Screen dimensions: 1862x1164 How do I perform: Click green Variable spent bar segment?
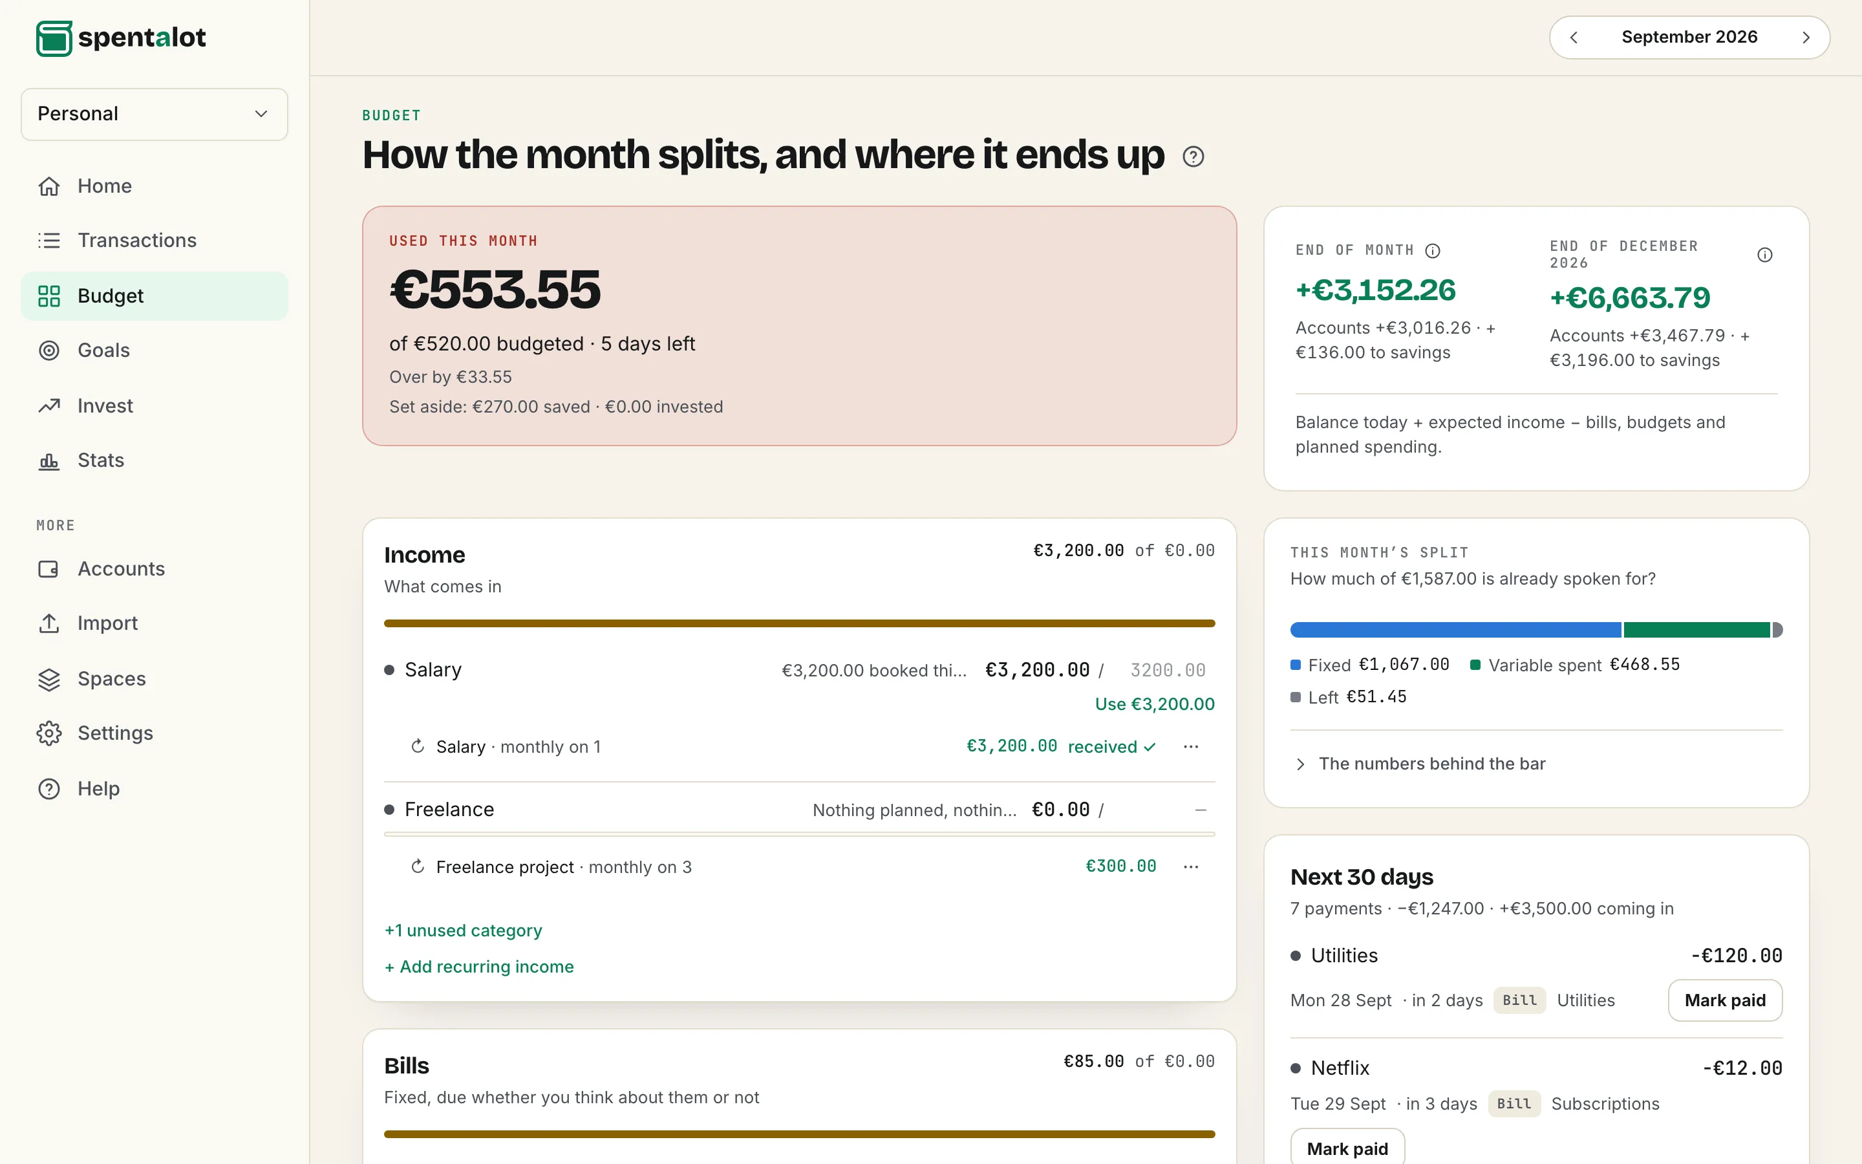[x=1696, y=630]
